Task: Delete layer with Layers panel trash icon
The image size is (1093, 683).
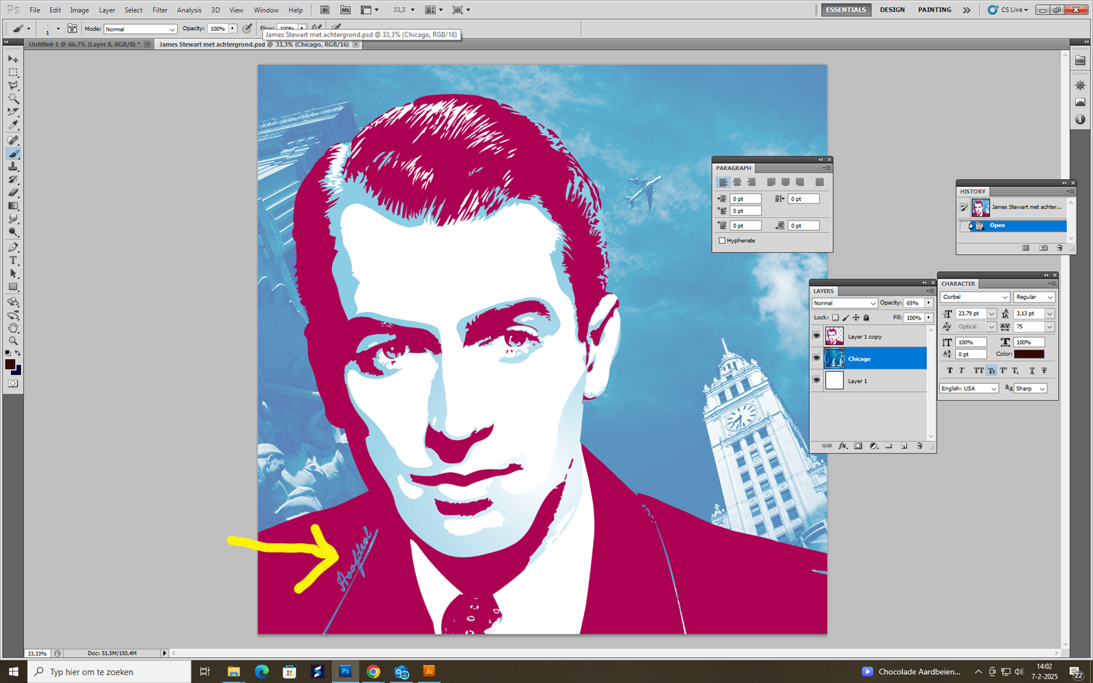Action: [x=919, y=446]
